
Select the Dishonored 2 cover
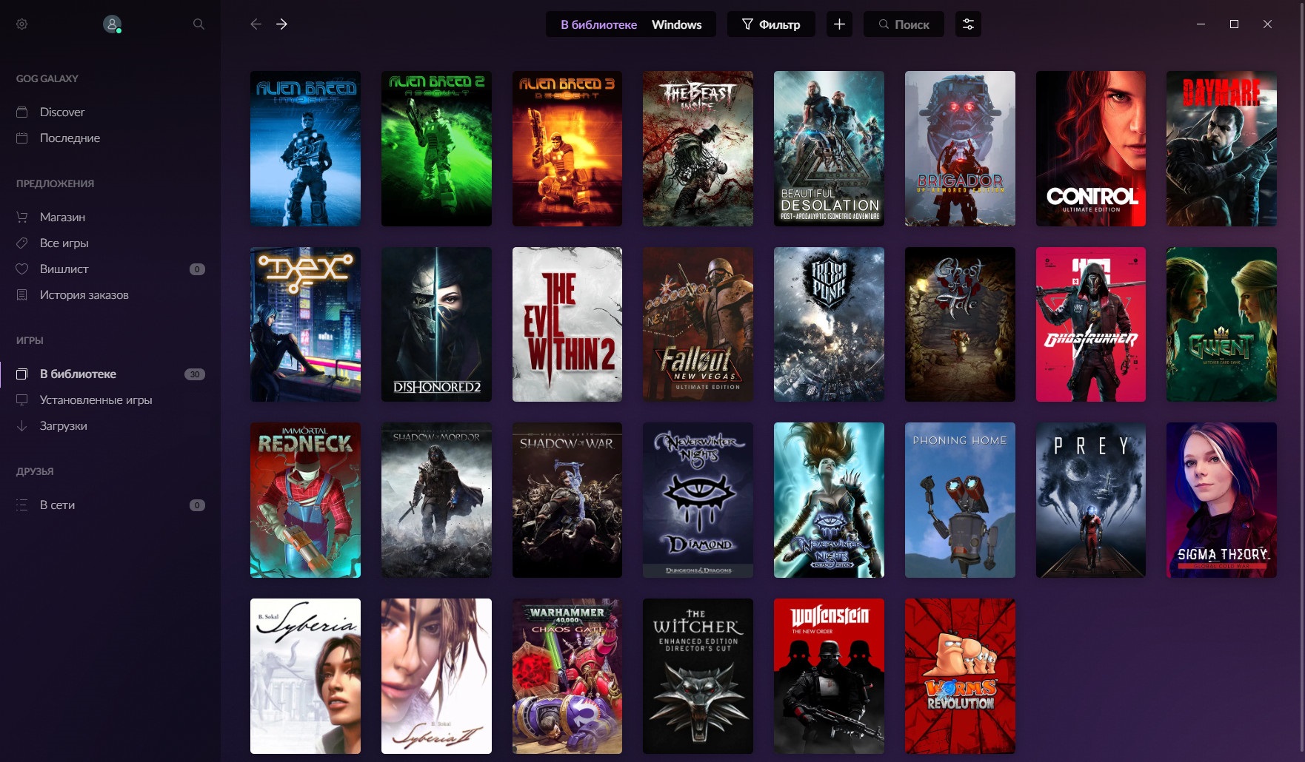point(436,324)
